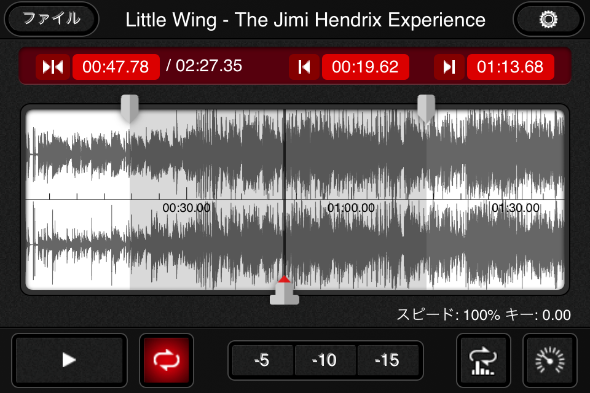Click the waveform at 01:30.00 label
The image size is (590, 393).
click(516, 208)
